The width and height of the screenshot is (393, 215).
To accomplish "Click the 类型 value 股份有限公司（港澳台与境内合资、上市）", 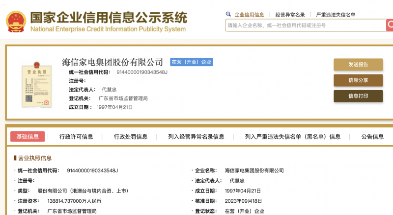I will pyautogui.click(x=83, y=191).
